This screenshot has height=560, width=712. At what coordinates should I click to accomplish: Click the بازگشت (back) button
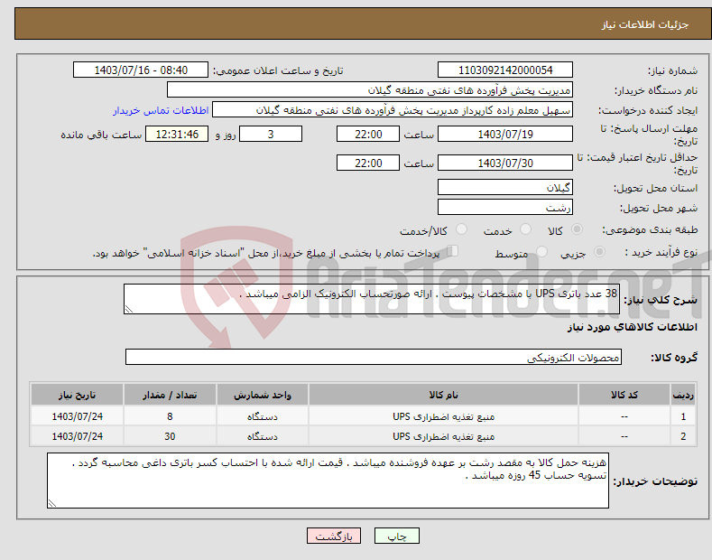[x=334, y=536]
